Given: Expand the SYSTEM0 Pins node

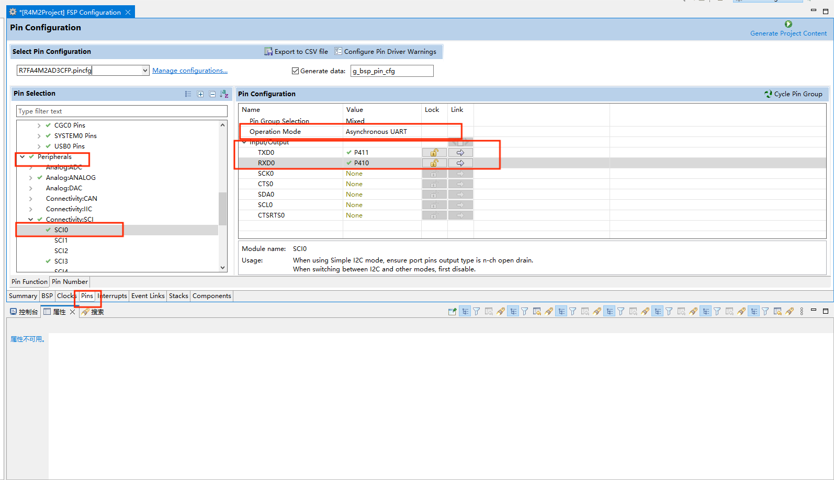Looking at the screenshot, I should [39, 136].
